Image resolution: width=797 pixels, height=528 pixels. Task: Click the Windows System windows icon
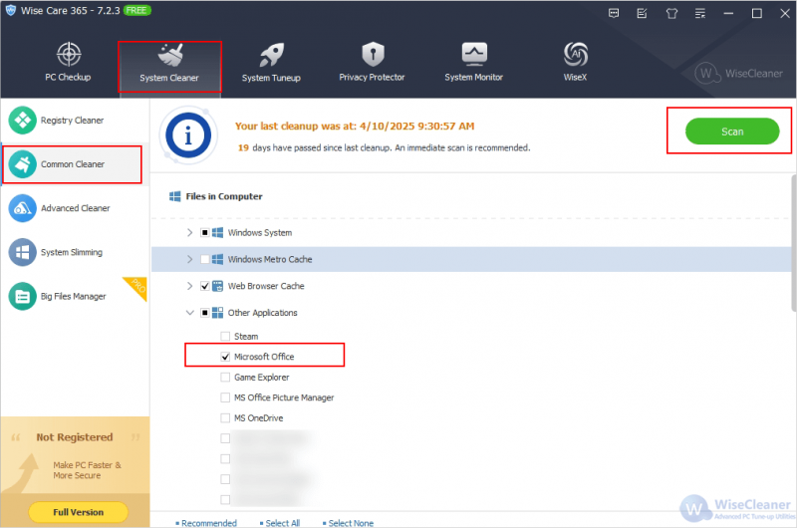(x=217, y=233)
